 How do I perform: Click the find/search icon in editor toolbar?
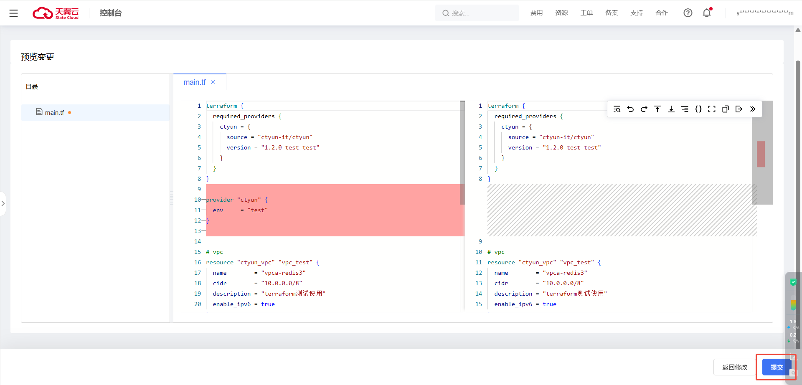(617, 109)
